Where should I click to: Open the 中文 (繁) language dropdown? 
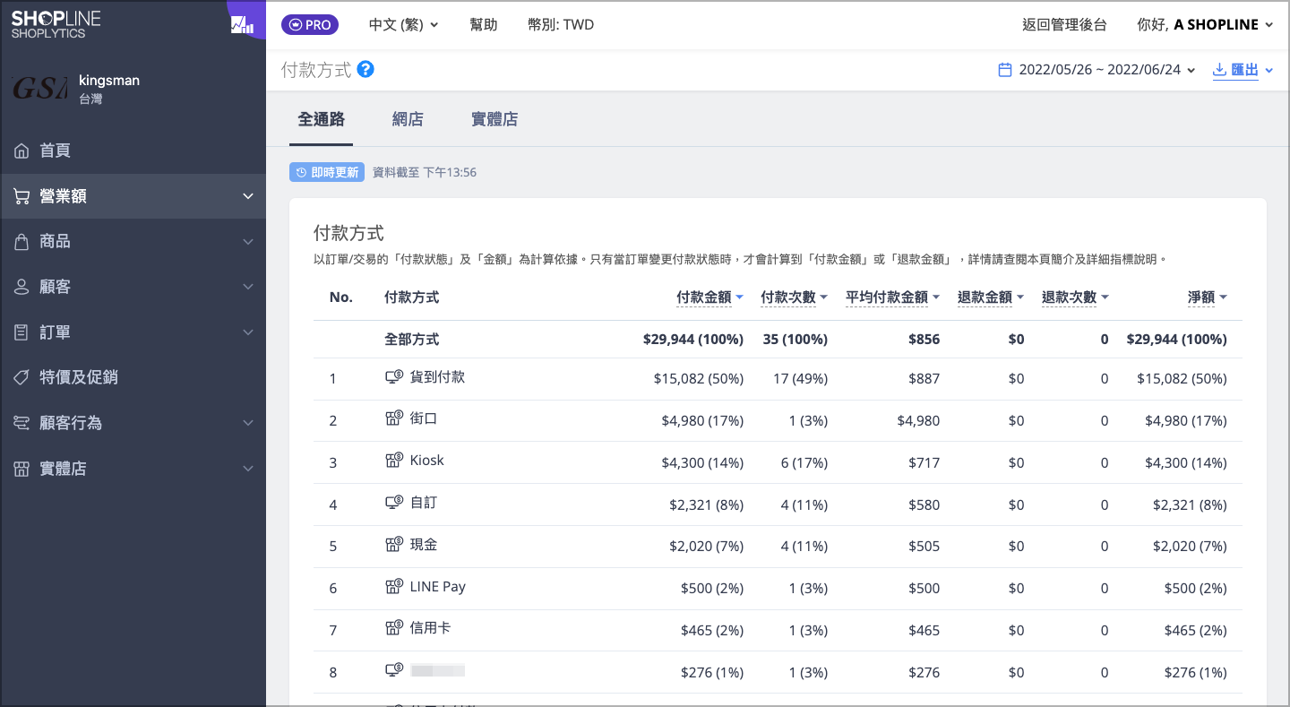pyautogui.click(x=404, y=25)
